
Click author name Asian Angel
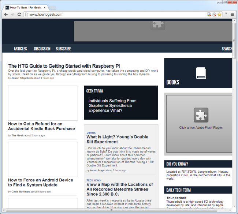[x=98, y=170]
